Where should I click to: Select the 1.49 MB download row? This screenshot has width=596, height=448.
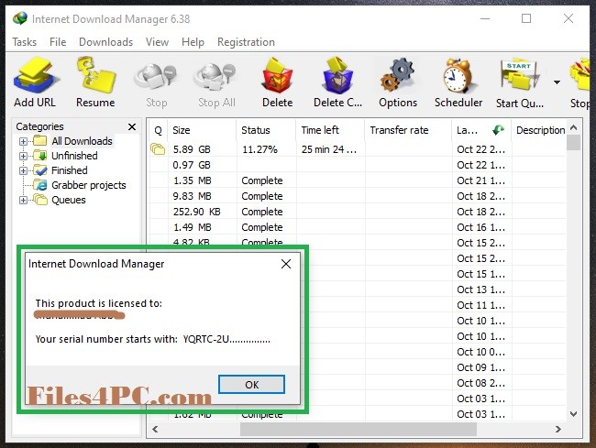pos(358,227)
